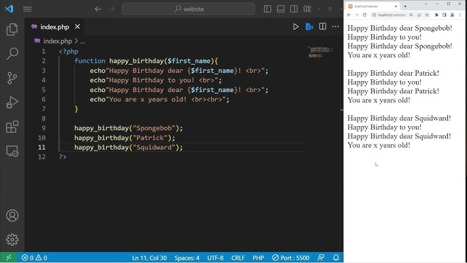Screen dimensions: 467x263
Task: Toggle the bottom panel layout button
Action: pyautogui.click(x=280, y=9)
